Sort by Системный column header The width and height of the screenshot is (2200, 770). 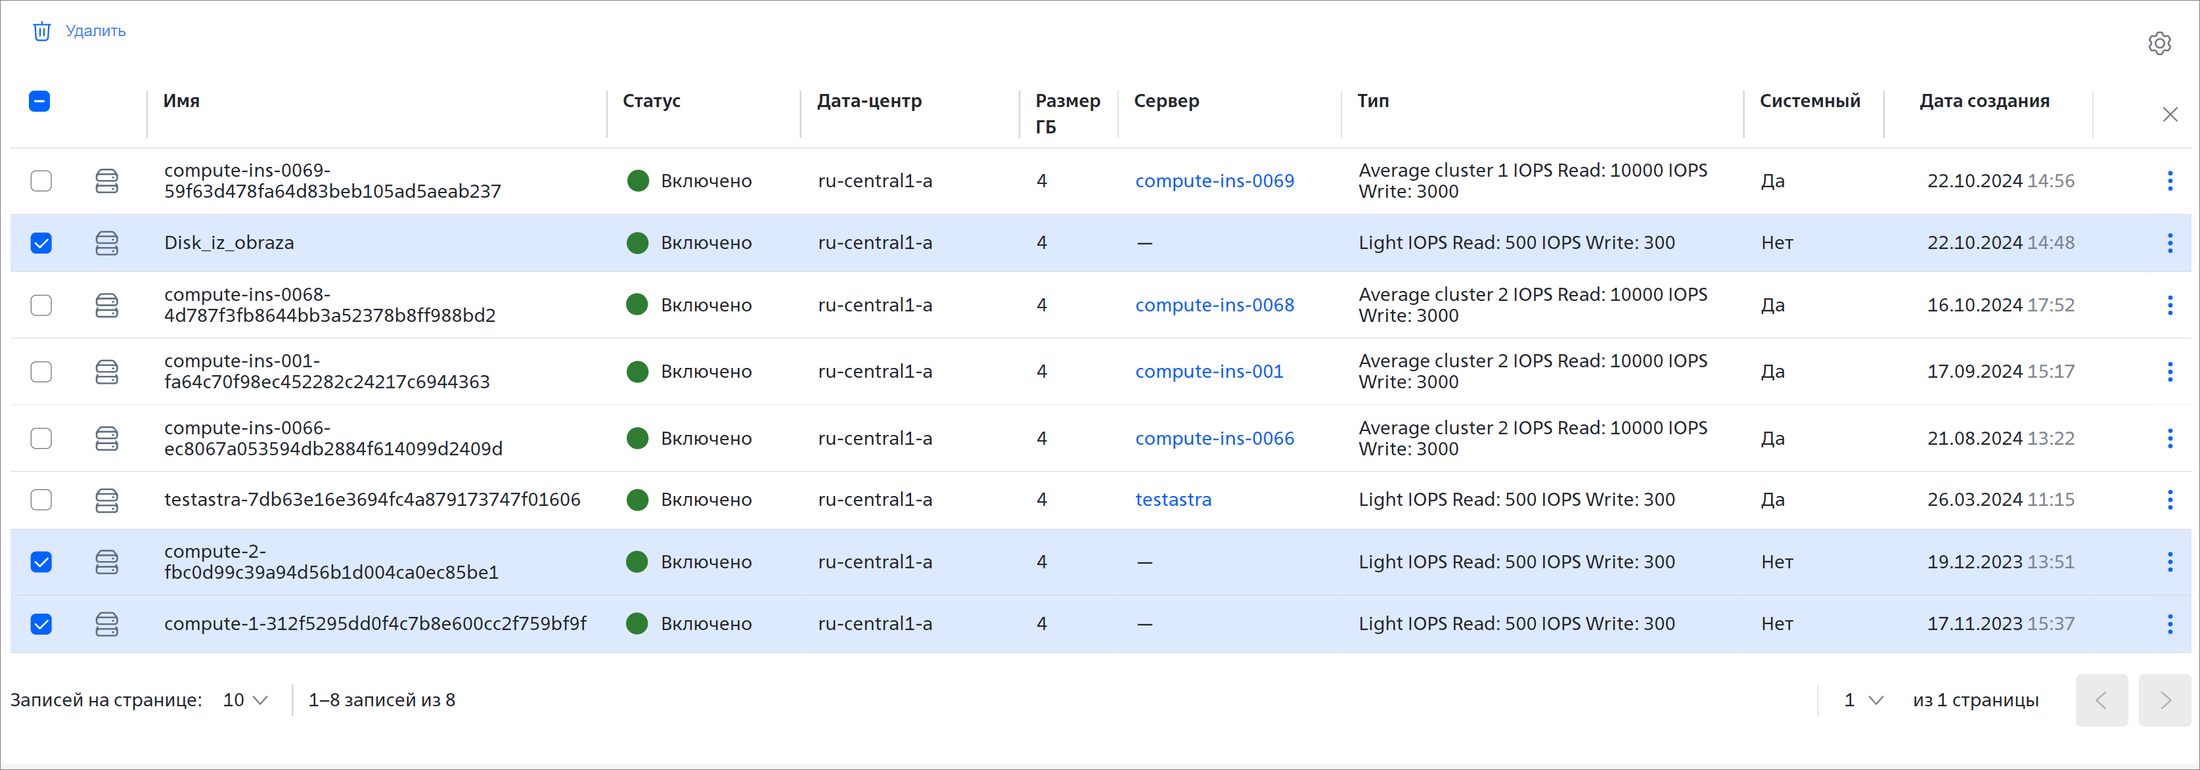(x=1810, y=101)
